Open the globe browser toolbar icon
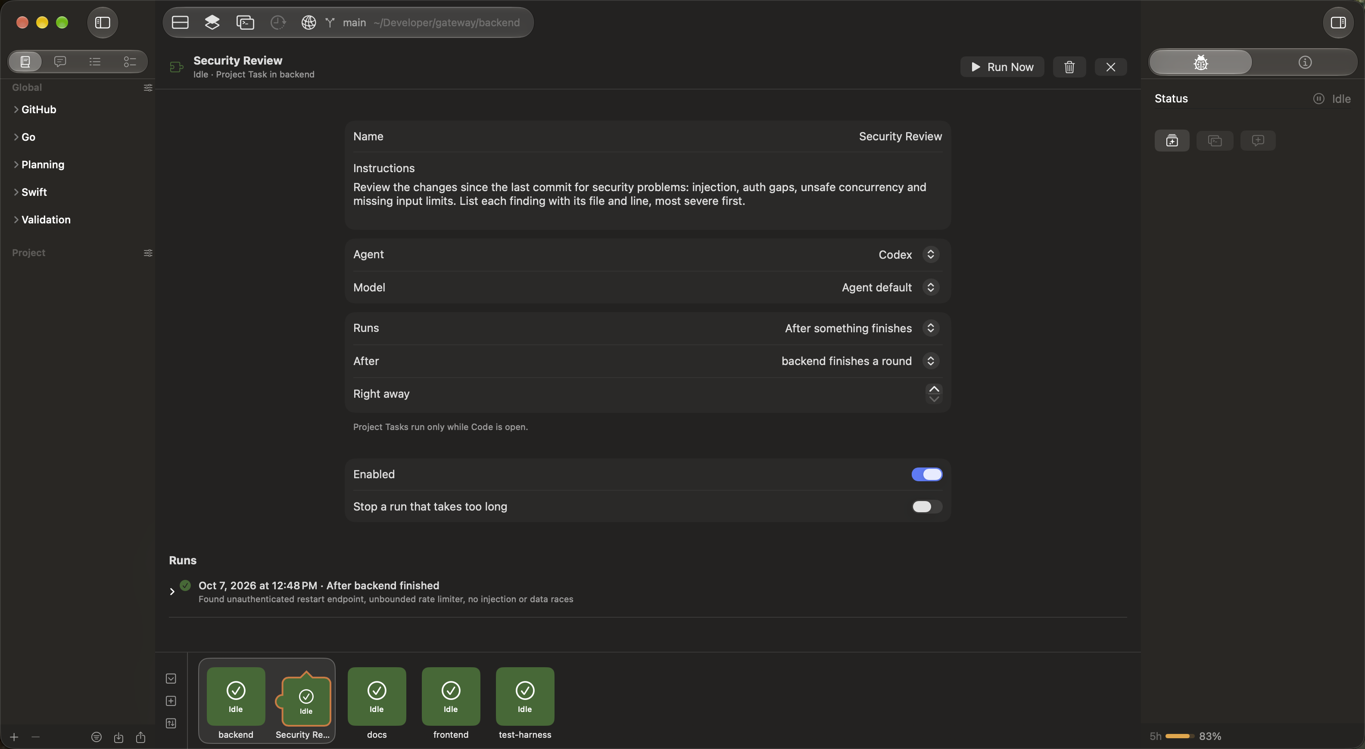The width and height of the screenshot is (1365, 749). (x=309, y=22)
